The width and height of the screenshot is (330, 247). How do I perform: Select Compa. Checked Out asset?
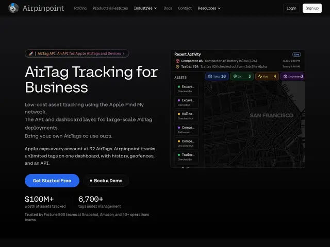tap(187, 144)
